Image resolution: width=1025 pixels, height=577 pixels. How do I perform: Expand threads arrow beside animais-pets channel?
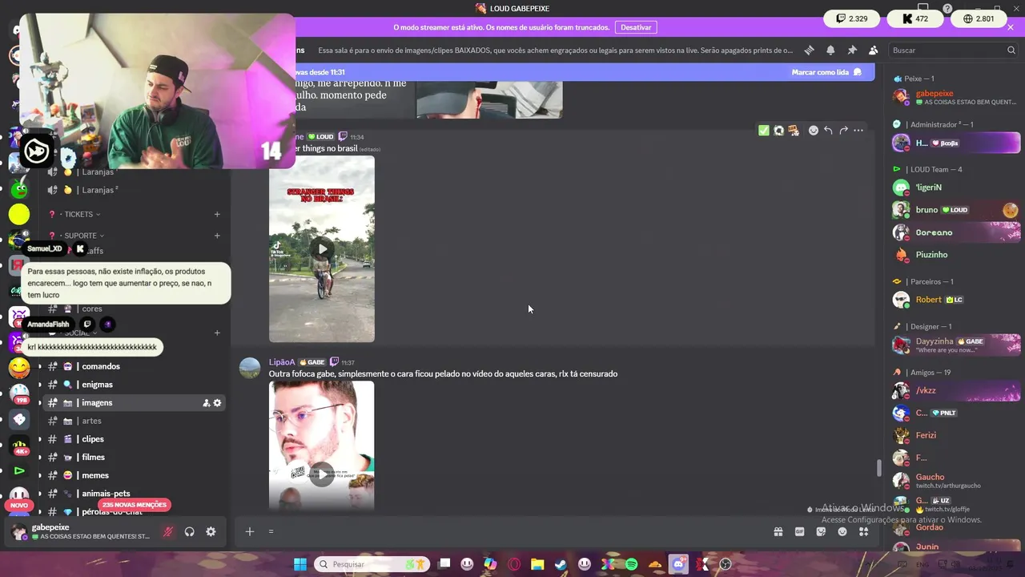click(x=39, y=494)
